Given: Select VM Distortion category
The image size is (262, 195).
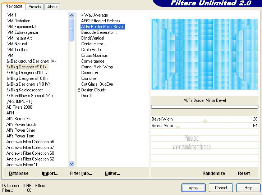Looking at the screenshot, I should (19, 21).
